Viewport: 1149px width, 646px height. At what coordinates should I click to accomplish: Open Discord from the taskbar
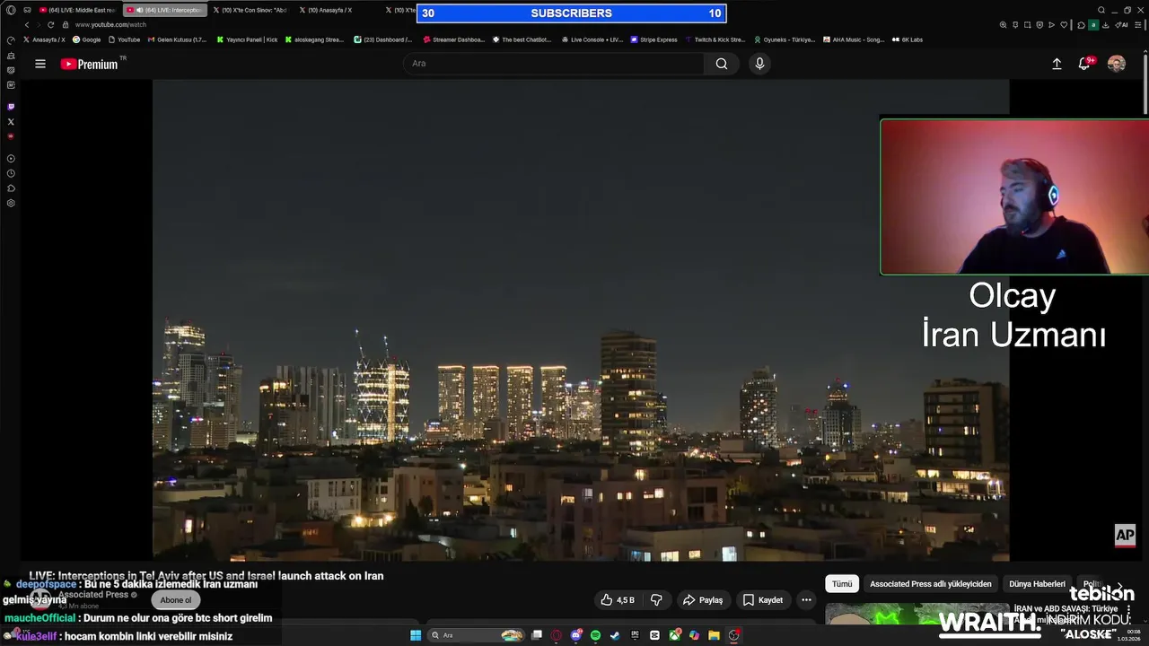point(575,635)
